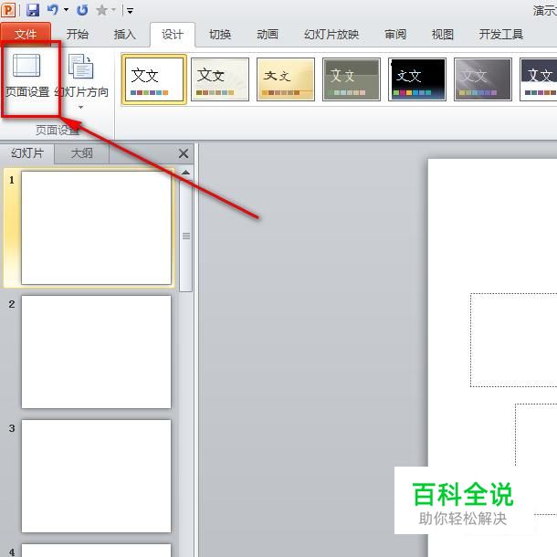Viewport: 557px width, 557px height.
Task: Apply the seventh dark navy header theme
Action: (x=539, y=79)
